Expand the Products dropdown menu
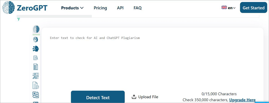Image resolution: width=269 pixels, height=103 pixels. click(72, 8)
